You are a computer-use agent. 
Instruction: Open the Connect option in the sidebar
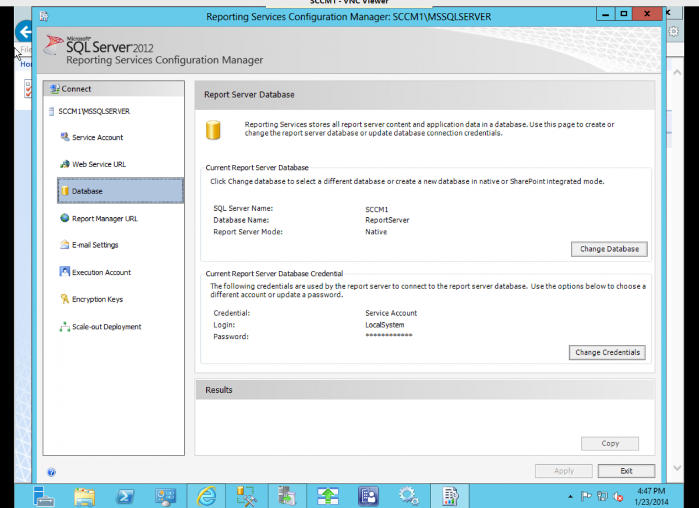76,89
